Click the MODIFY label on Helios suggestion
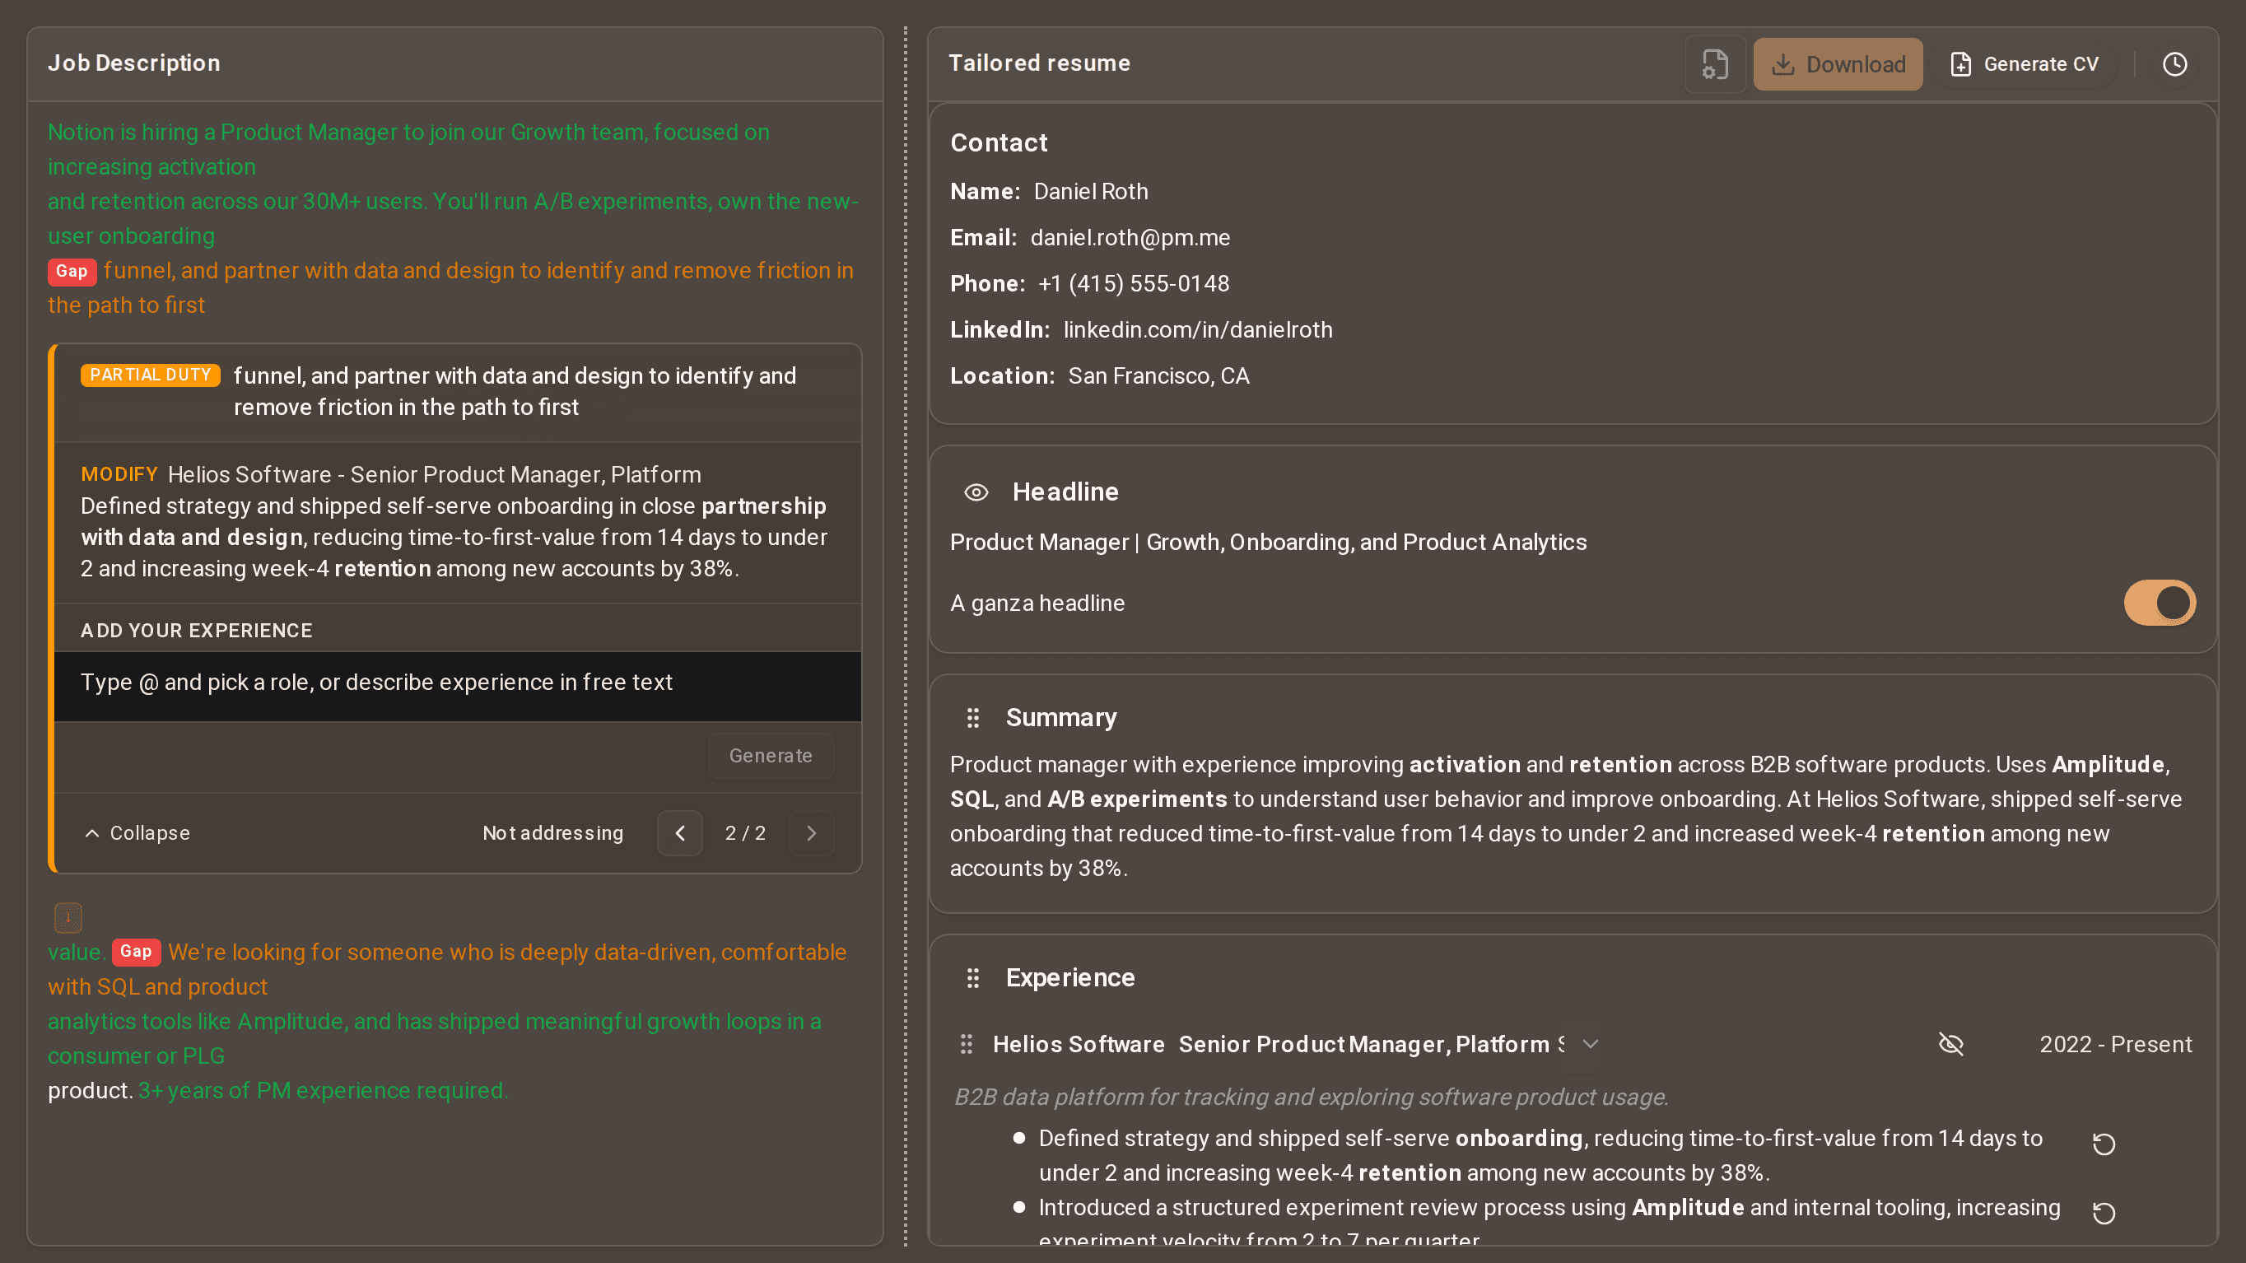Image resolution: width=2246 pixels, height=1263 pixels. pos(119,474)
